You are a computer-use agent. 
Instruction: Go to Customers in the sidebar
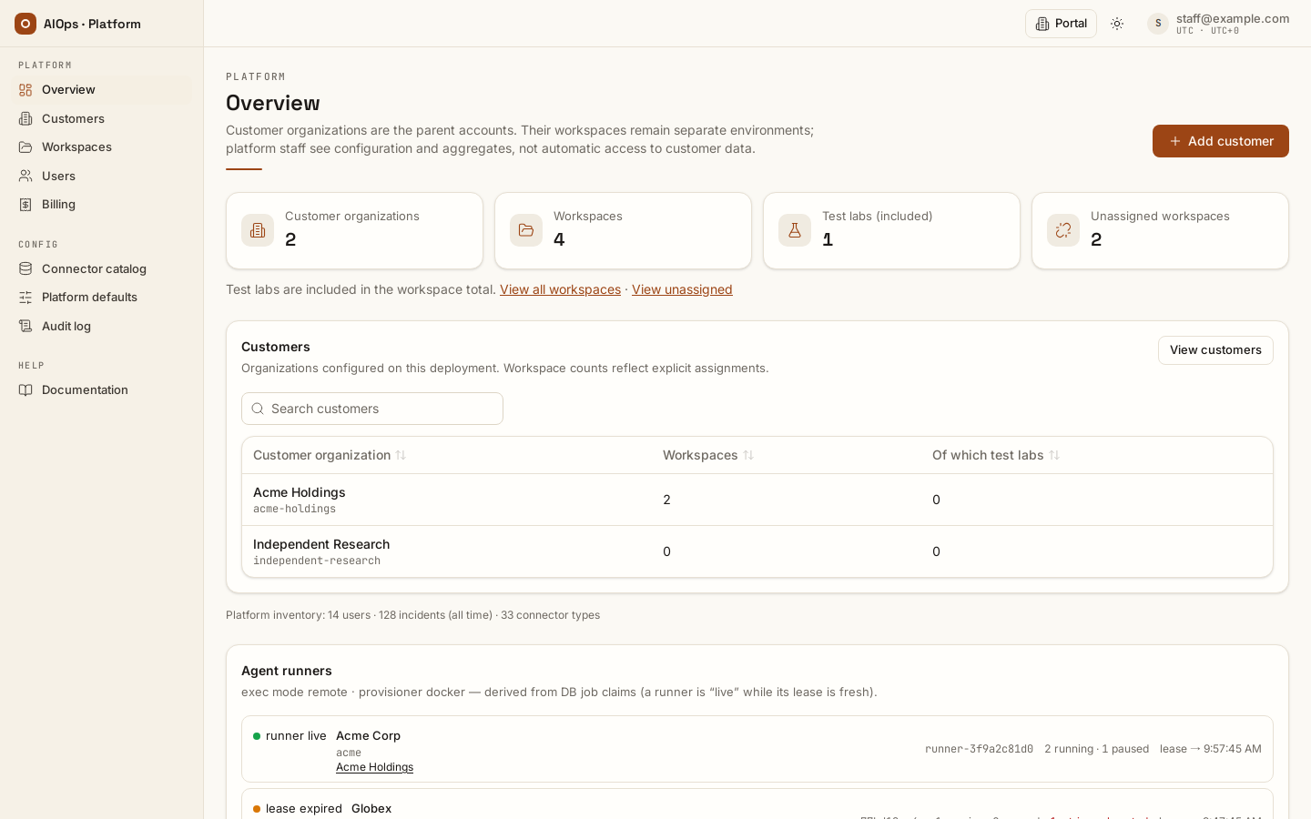(102, 118)
